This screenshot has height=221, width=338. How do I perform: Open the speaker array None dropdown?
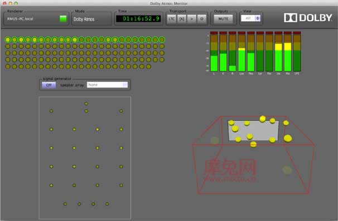[107, 85]
